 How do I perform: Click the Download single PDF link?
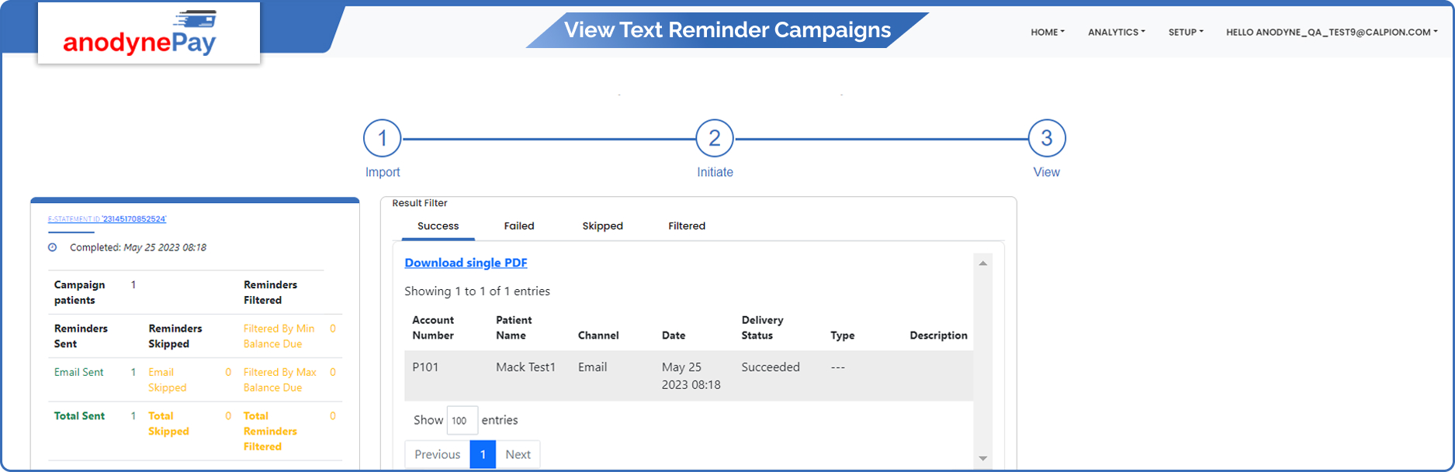(x=466, y=263)
